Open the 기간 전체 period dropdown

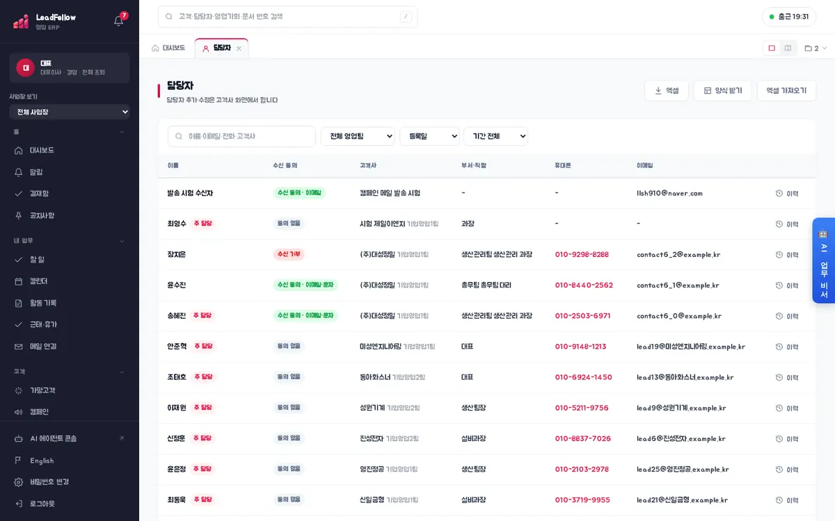(x=495, y=136)
